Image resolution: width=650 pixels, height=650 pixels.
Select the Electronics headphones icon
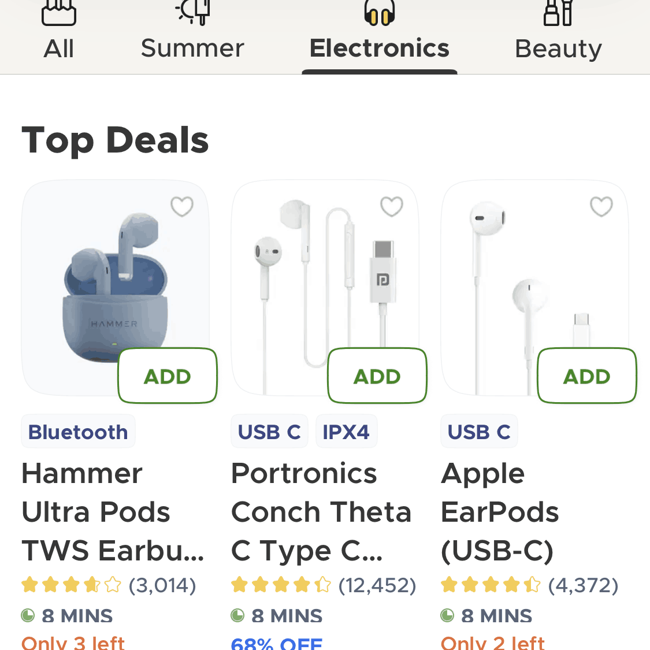[379, 13]
